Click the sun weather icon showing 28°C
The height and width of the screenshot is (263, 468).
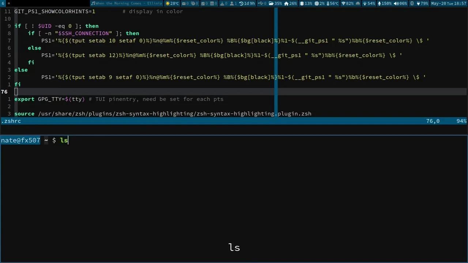click(167, 3)
